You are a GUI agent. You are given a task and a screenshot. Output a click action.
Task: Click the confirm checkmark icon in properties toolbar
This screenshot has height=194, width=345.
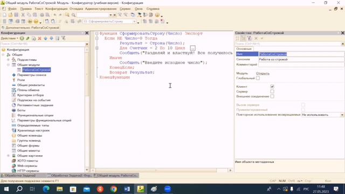262,38
